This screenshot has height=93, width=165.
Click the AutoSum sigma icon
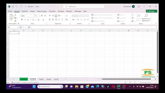click(x=133, y=15)
